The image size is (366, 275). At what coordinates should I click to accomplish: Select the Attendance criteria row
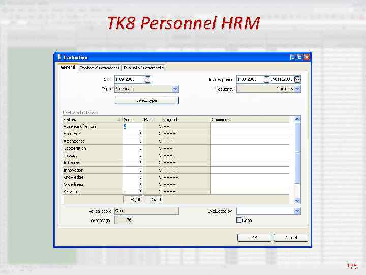(x=176, y=141)
